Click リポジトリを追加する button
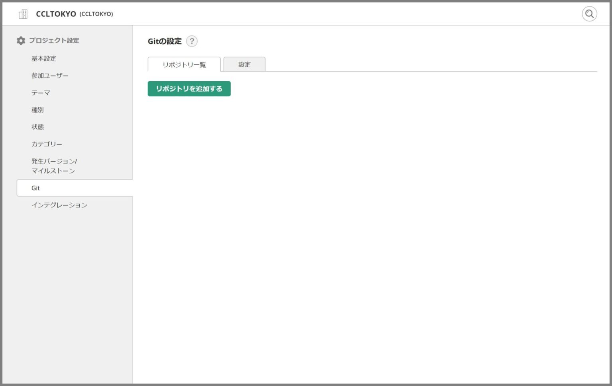Screen dimensions: 612x386 (189, 88)
